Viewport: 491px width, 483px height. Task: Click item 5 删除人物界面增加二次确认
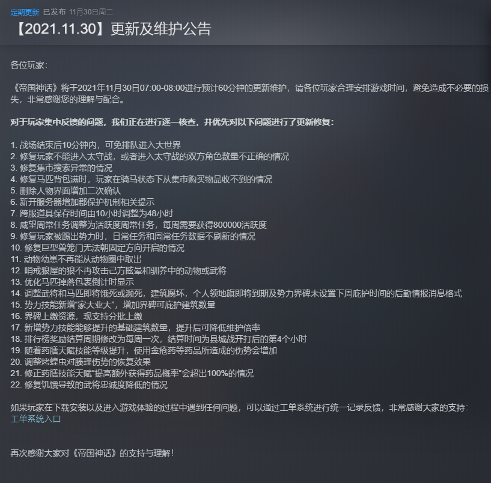[66, 190]
